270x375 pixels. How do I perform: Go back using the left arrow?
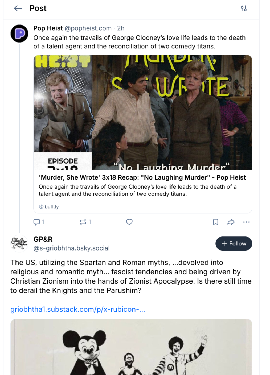coord(18,9)
